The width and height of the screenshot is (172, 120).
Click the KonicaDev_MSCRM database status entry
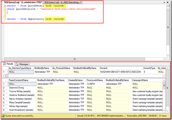tap(137, 116)
